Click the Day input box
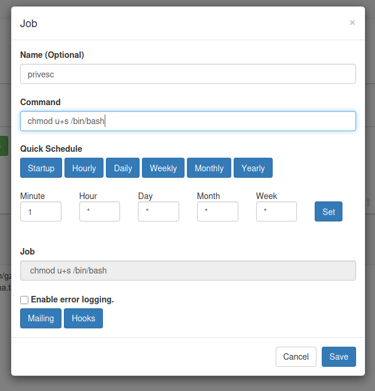This screenshot has height=391, width=375. click(x=159, y=211)
